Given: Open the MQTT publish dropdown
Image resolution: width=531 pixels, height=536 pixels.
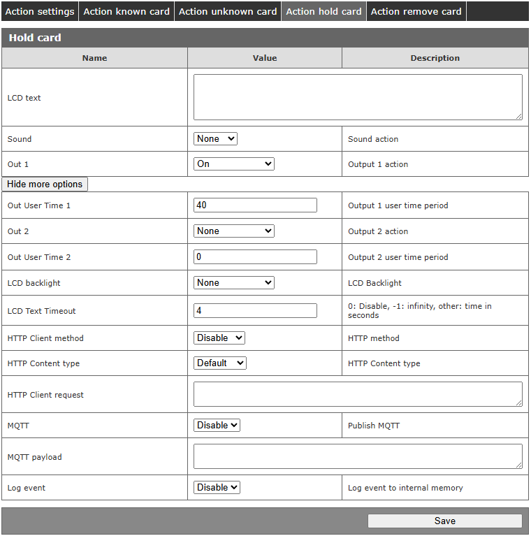Looking at the screenshot, I should 217,426.
